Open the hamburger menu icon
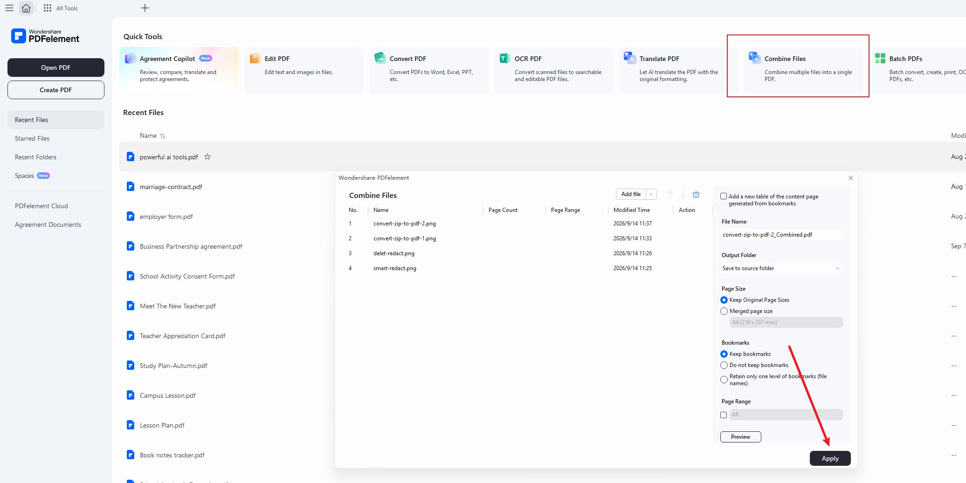The image size is (966, 483). coord(9,8)
